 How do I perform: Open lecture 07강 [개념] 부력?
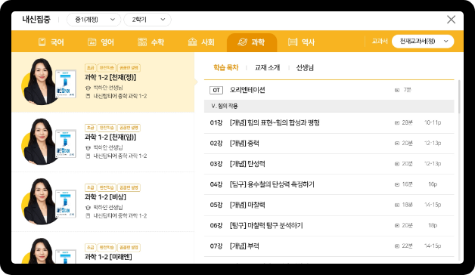pos(329,246)
